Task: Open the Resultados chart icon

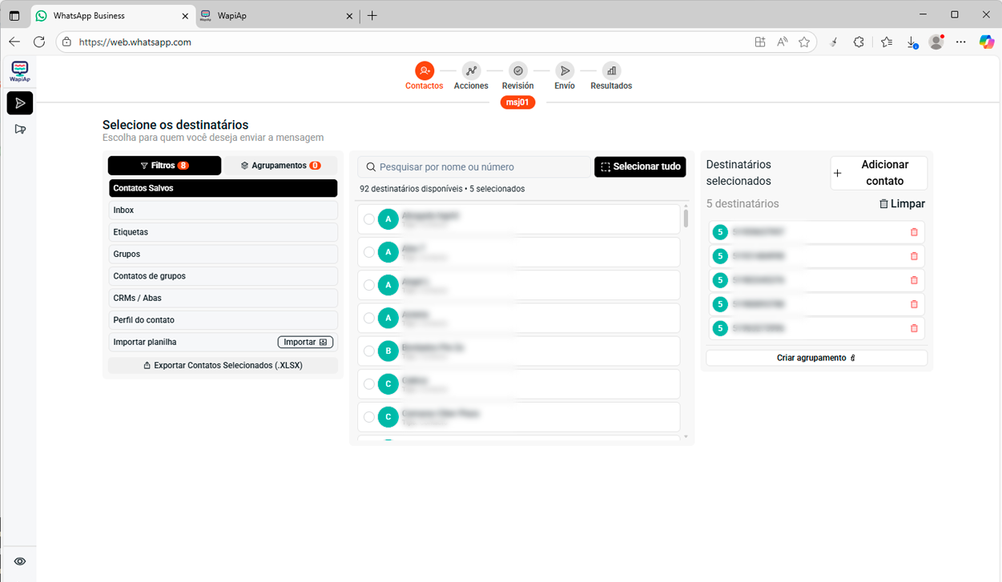Action: click(x=611, y=71)
